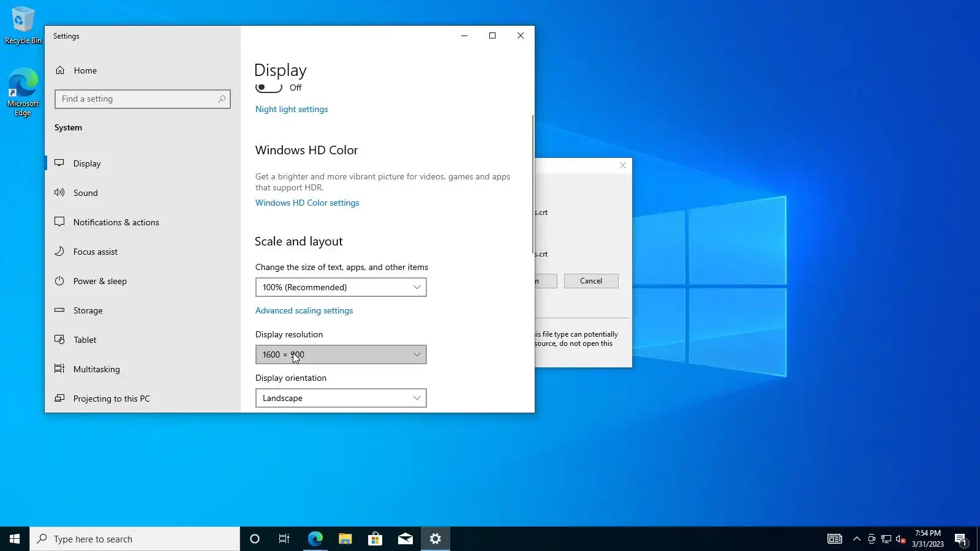Image resolution: width=980 pixels, height=551 pixels.
Task: Open Night light settings link
Action: pos(292,109)
